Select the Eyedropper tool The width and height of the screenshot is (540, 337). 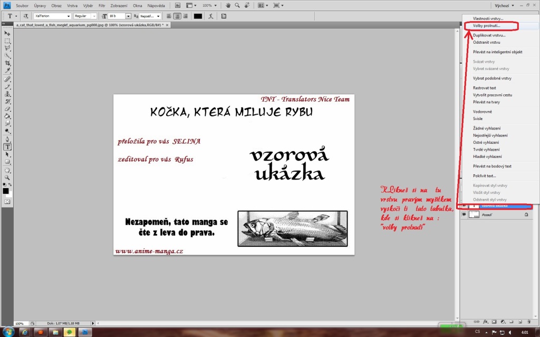[x=7, y=71]
